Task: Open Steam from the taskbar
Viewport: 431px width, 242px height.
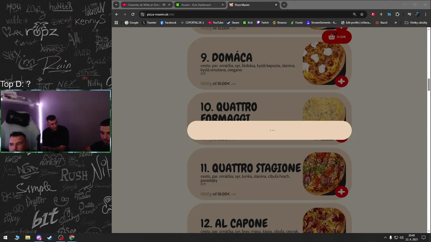Action: tap(49, 238)
